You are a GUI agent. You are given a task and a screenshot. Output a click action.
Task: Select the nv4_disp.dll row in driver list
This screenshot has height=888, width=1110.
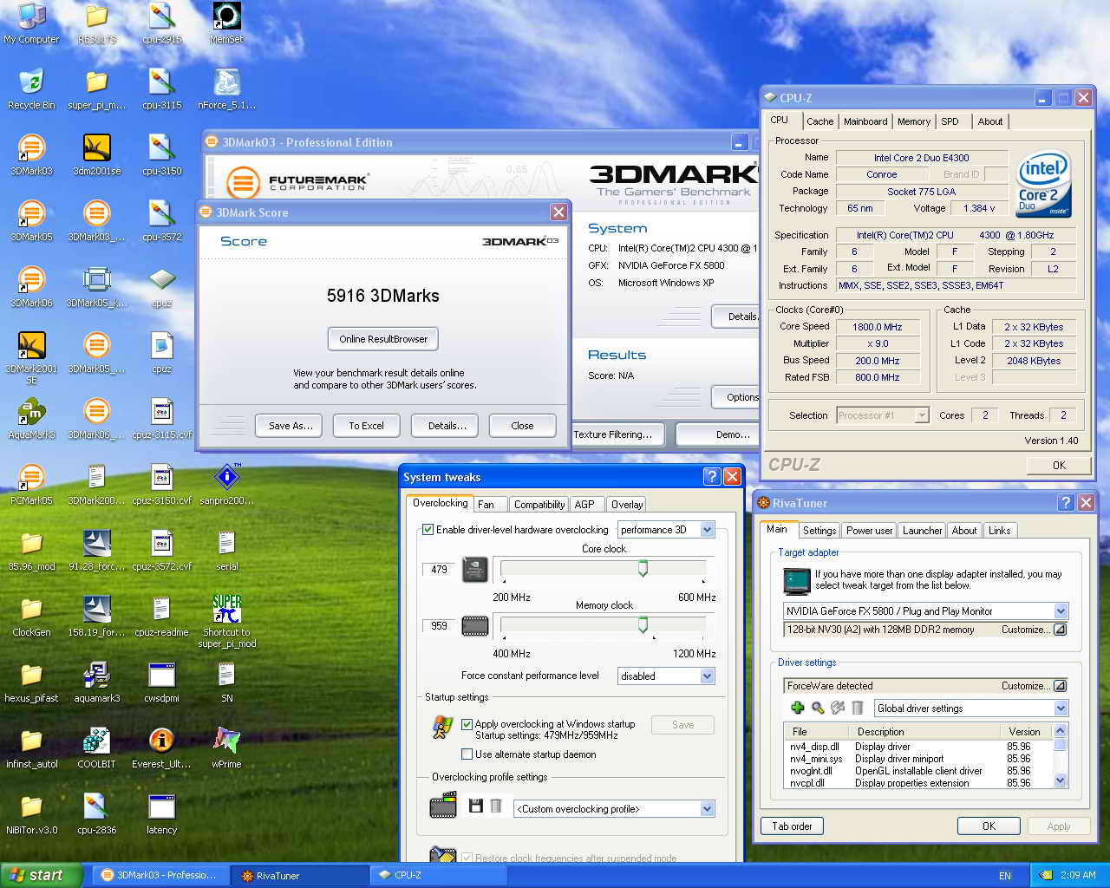point(917,747)
